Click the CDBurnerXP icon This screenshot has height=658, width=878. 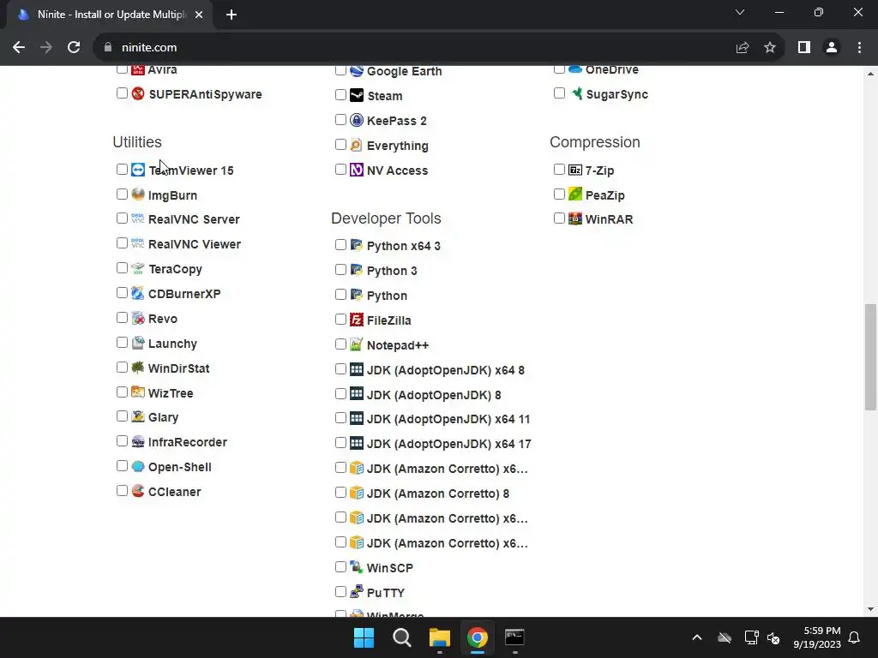tap(138, 293)
